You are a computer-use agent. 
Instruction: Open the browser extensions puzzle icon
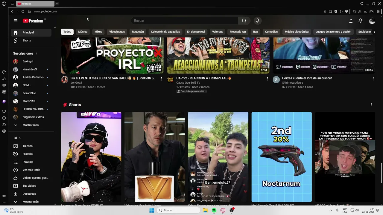(x=354, y=11)
